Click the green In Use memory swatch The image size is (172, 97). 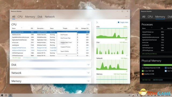[143, 71]
